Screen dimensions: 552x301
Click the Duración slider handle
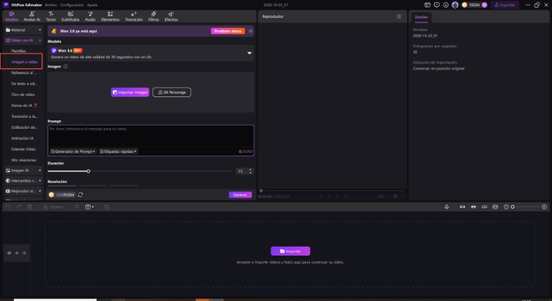(x=88, y=171)
